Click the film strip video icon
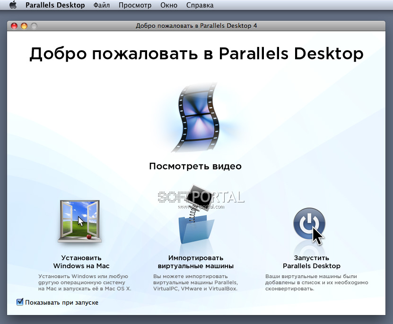 [197, 117]
